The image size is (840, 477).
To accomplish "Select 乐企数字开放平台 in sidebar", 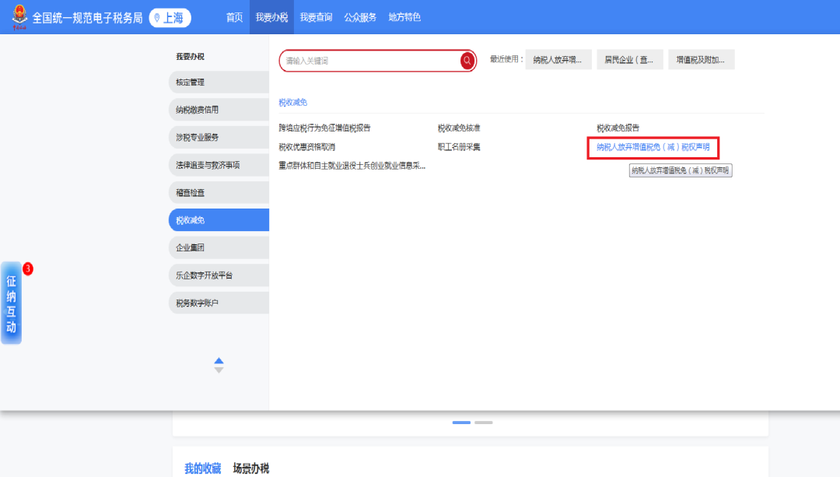I will pyautogui.click(x=219, y=275).
